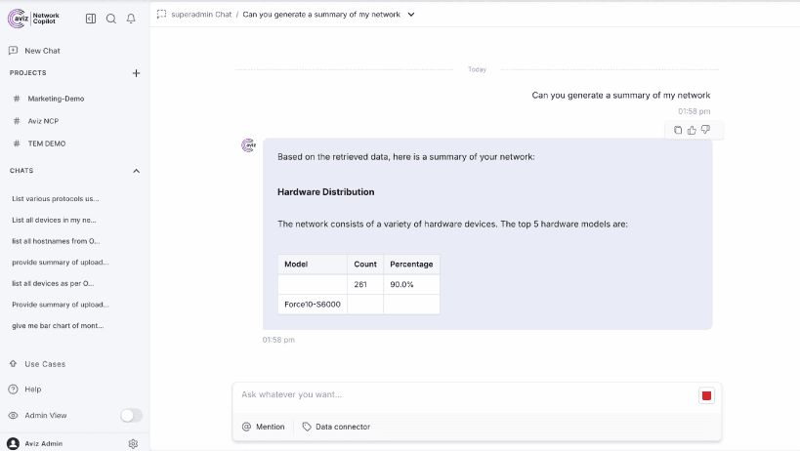
Task: Open the Aviz NCP project
Action: 43,121
